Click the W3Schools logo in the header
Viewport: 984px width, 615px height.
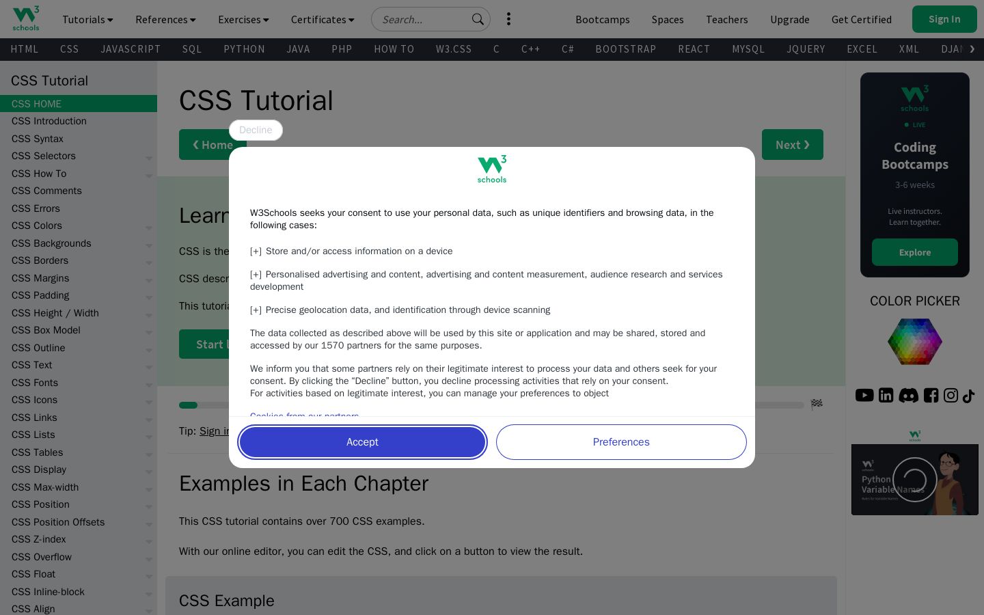[26, 18]
